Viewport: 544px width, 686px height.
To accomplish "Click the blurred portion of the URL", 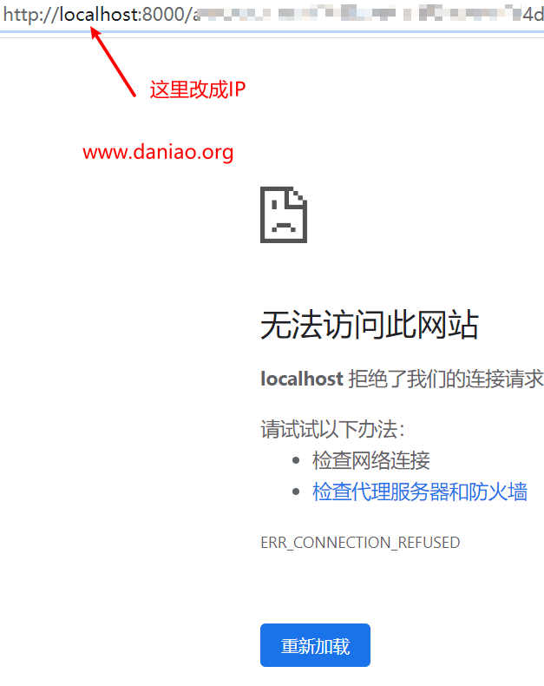I will pyautogui.click(x=359, y=14).
